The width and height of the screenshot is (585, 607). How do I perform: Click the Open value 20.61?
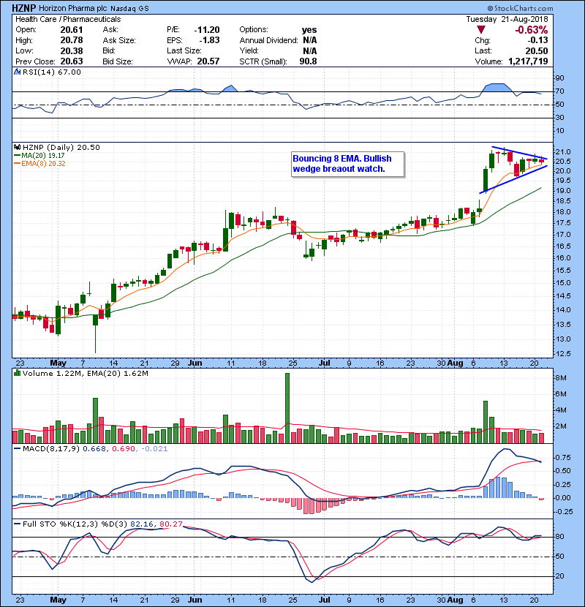point(72,30)
